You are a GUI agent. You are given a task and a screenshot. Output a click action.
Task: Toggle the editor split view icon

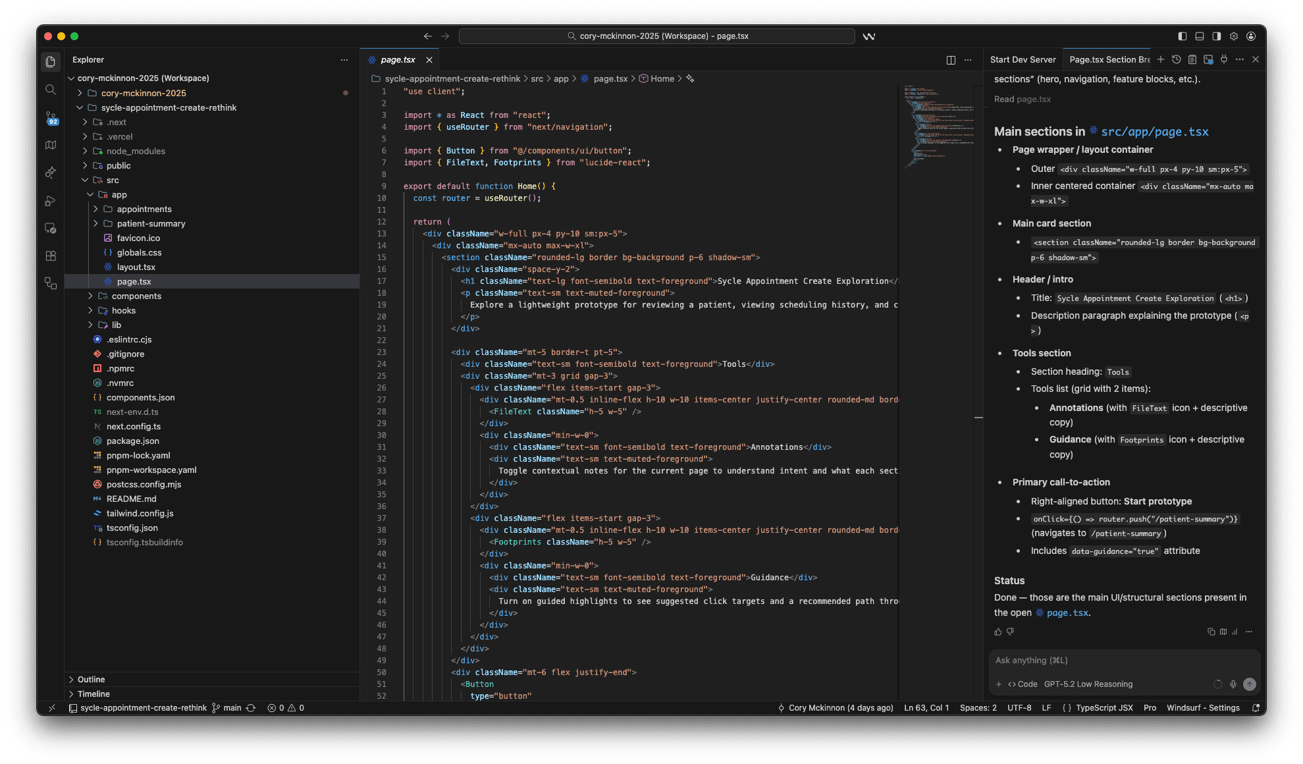point(951,59)
